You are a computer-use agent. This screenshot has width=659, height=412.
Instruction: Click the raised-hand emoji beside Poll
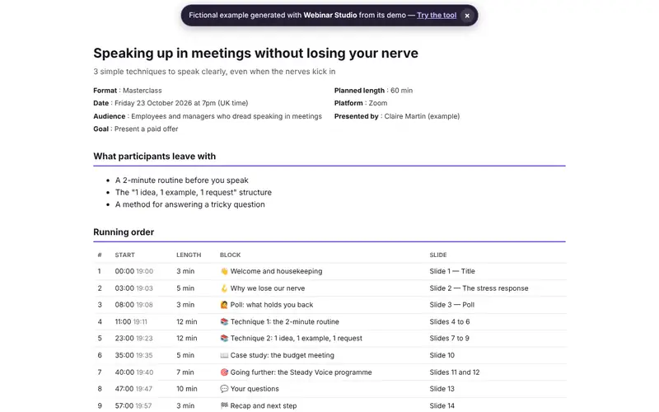tap(224, 305)
